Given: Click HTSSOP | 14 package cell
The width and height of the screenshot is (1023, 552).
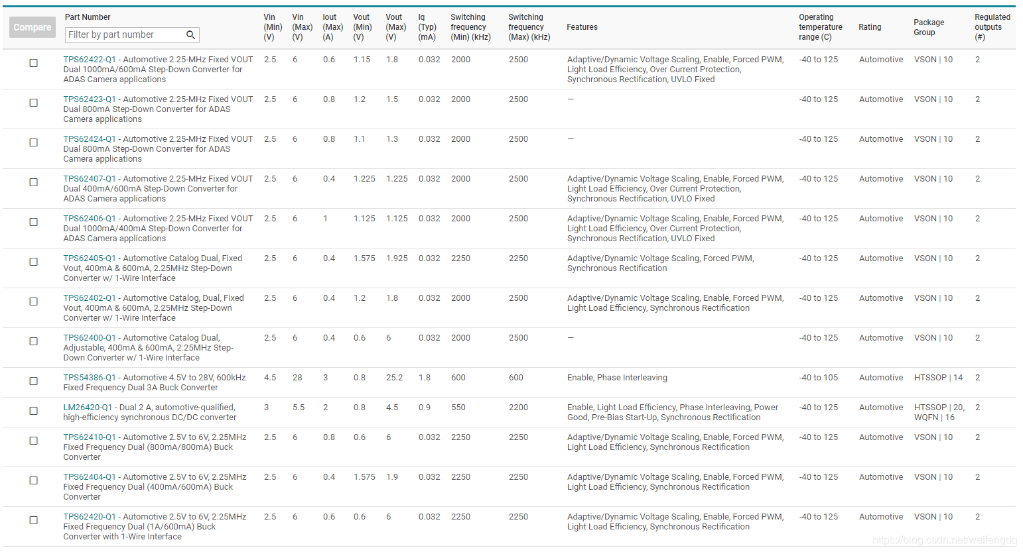Looking at the screenshot, I should click(x=938, y=378).
